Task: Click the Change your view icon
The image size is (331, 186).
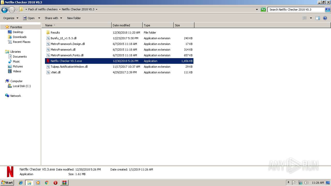Action: point(305,18)
